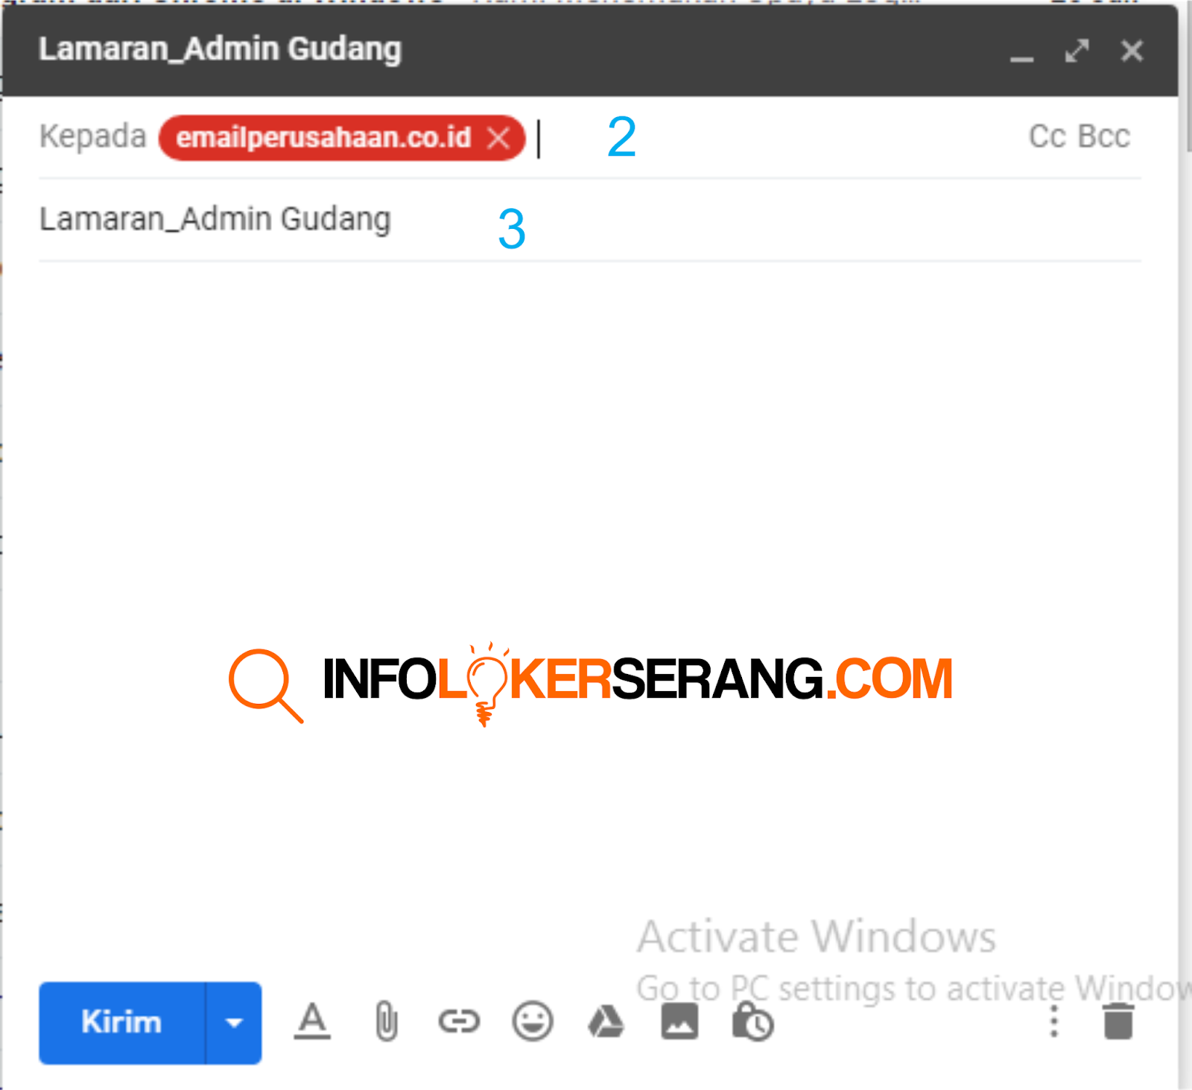The width and height of the screenshot is (1192, 1090).
Task: Open the emoji picker
Action: [x=532, y=1023]
